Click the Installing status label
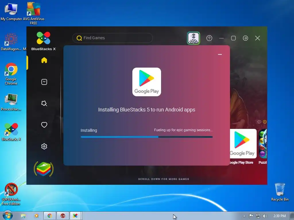This screenshot has height=220, width=294. click(x=89, y=130)
